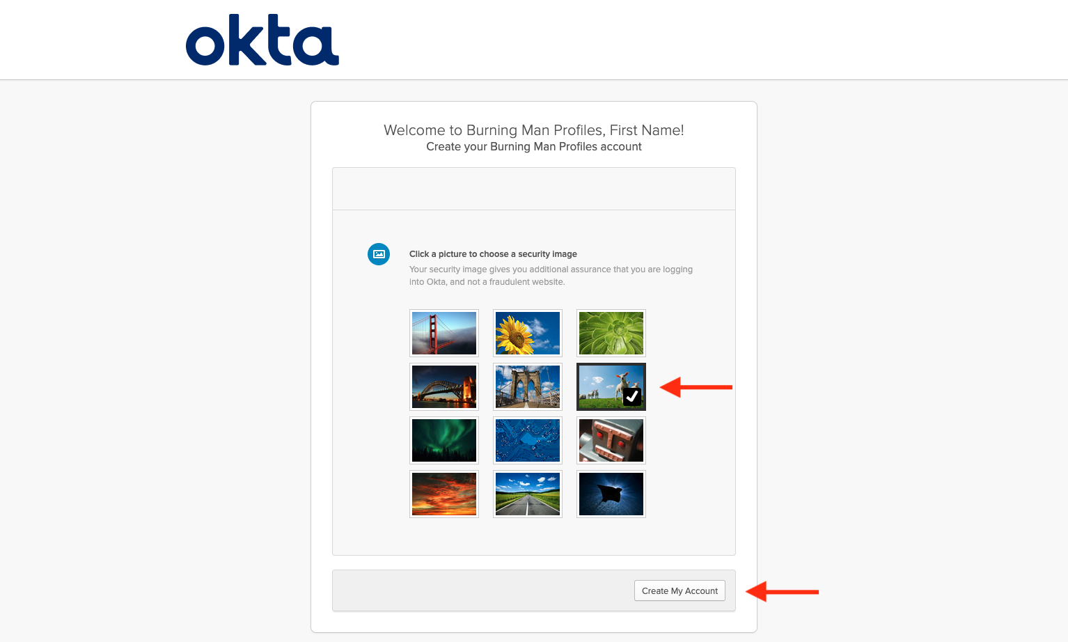Click the Create My Account button
Screen dimensions: 1068x642
[680, 590]
